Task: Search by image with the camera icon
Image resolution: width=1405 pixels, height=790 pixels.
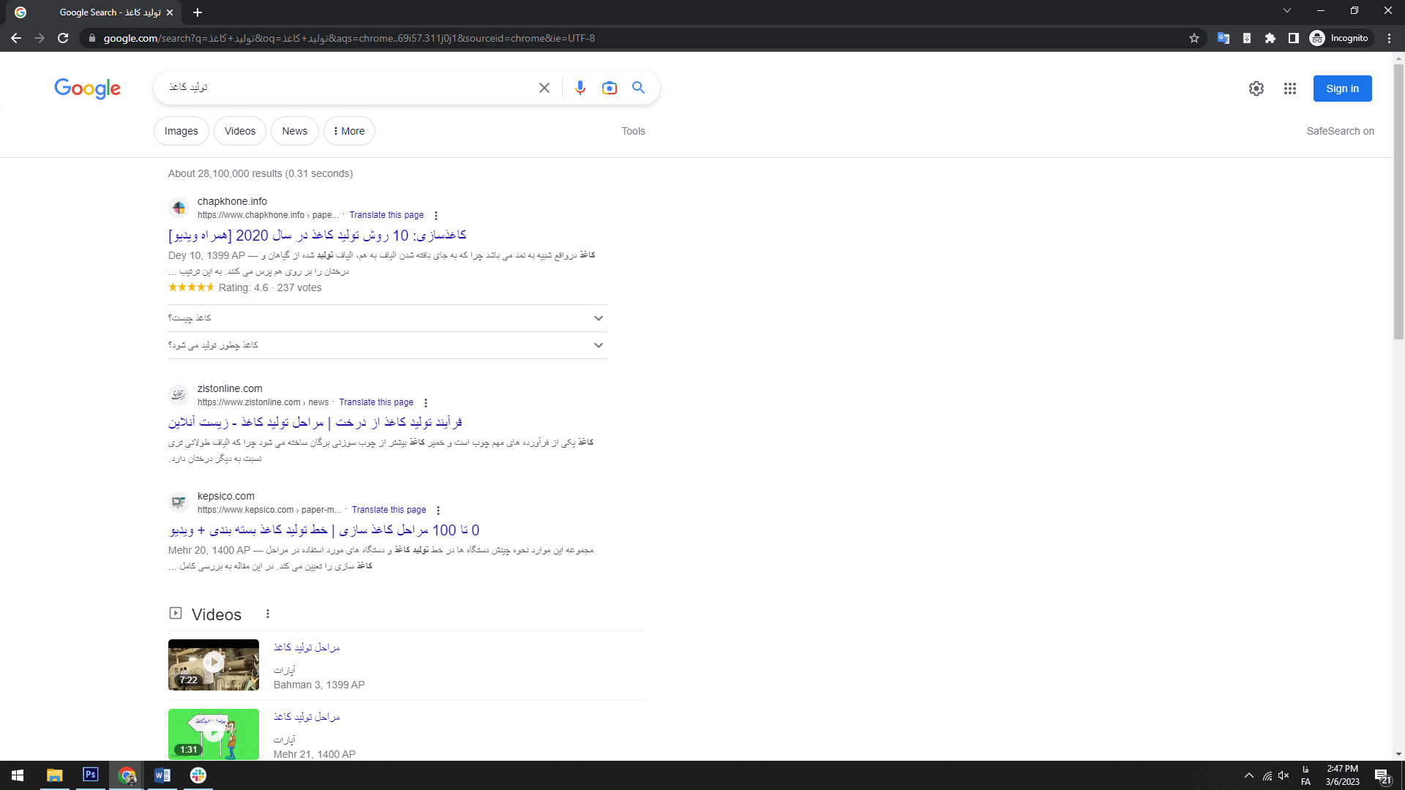Action: pyautogui.click(x=610, y=88)
